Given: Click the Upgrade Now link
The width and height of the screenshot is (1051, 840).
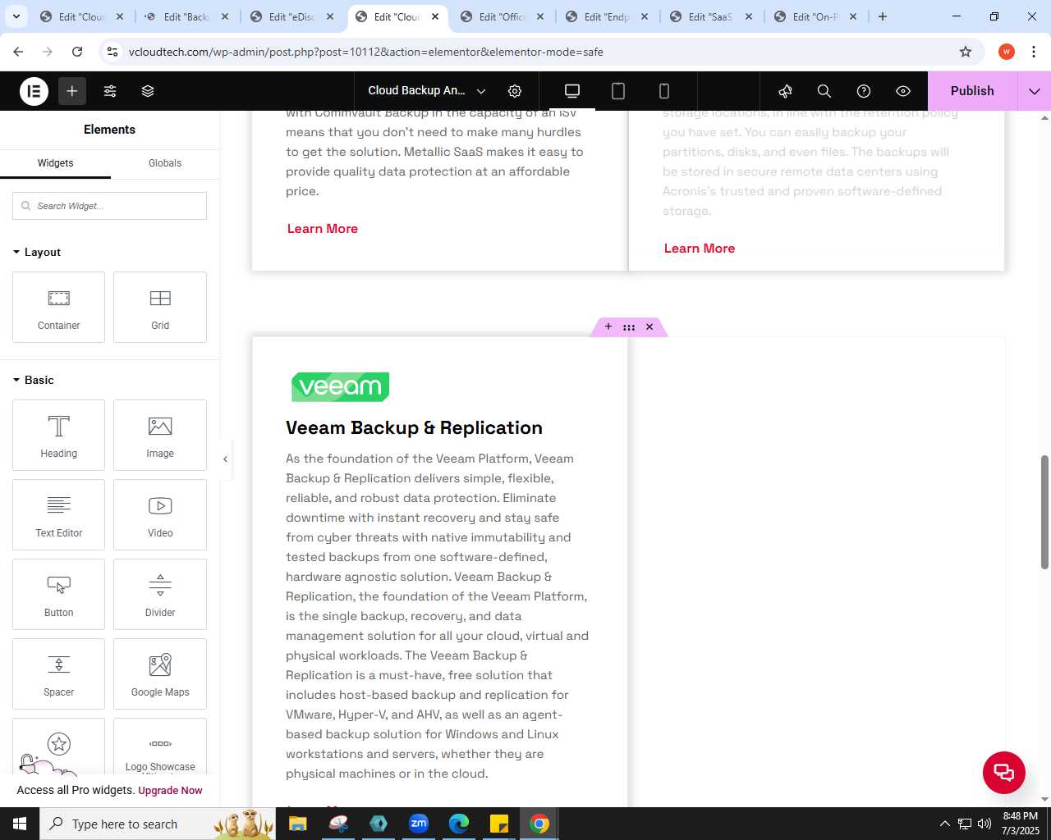Looking at the screenshot, I should tap(170, 791).
